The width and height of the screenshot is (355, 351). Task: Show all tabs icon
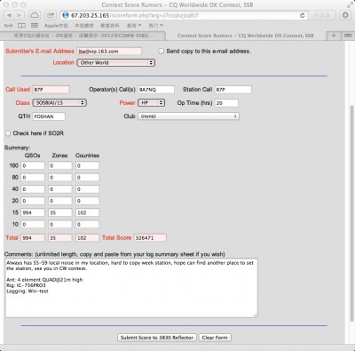click(348, 36)
